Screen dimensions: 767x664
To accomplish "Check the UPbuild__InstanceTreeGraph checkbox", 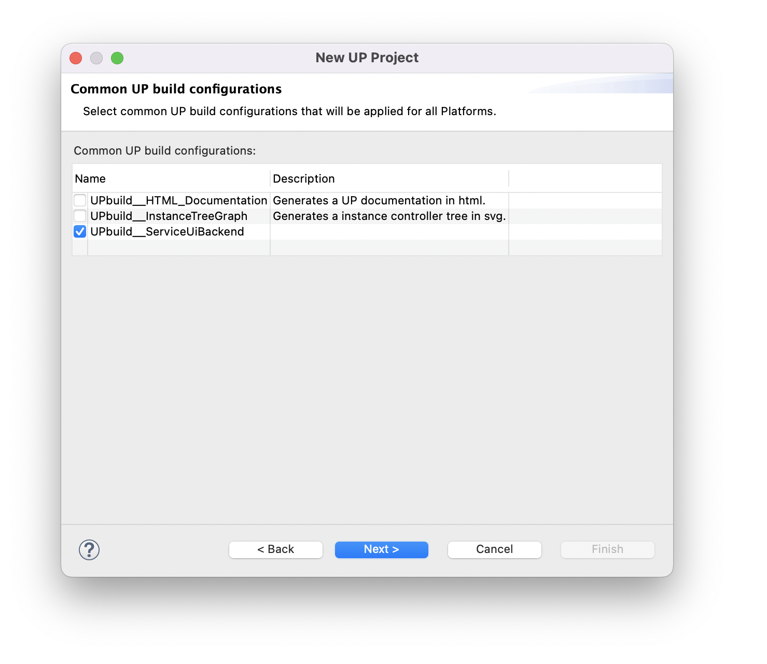I will click(x=80, y=216).
